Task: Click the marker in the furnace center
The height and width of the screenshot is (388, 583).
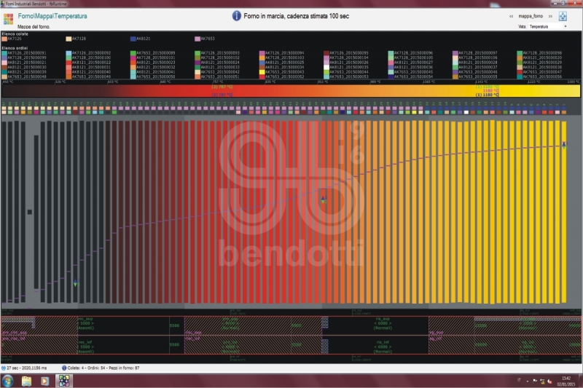Action: (324, 197)
